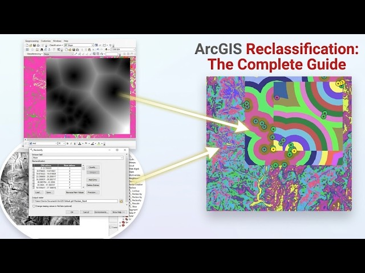Click the Print icon in top toolbar row
Viewport: 365px width, 273px height.
[x=38, y=45]
